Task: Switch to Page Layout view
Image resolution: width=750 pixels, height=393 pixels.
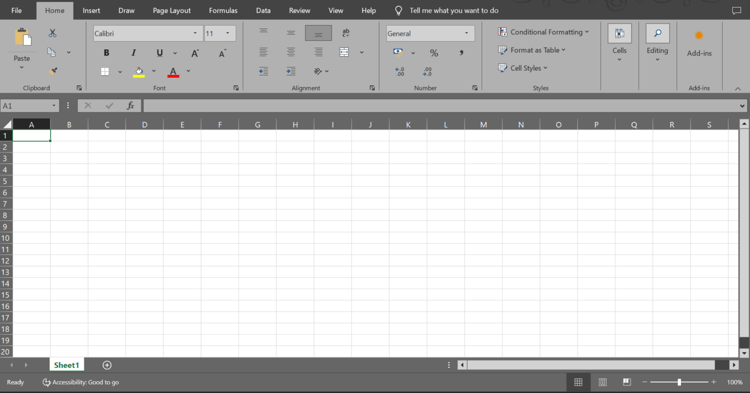Action: [x=603, y=382]
